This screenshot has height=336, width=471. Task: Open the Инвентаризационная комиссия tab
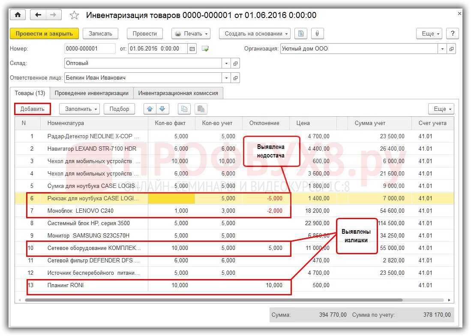pos(178,93)
